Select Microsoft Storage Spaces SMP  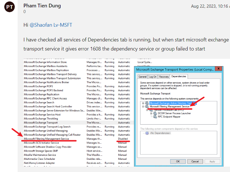[x=41, y=151]
